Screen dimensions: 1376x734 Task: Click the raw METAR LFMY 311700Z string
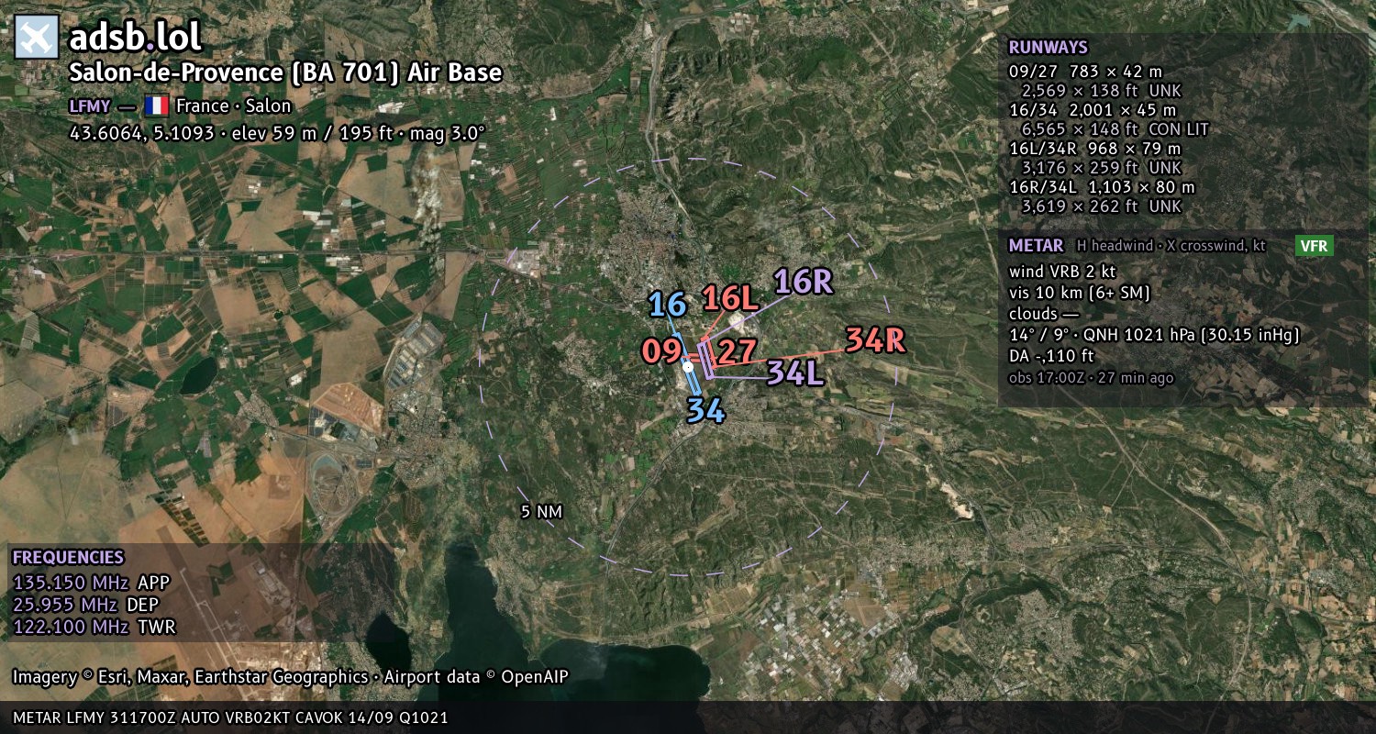point(230,717)
